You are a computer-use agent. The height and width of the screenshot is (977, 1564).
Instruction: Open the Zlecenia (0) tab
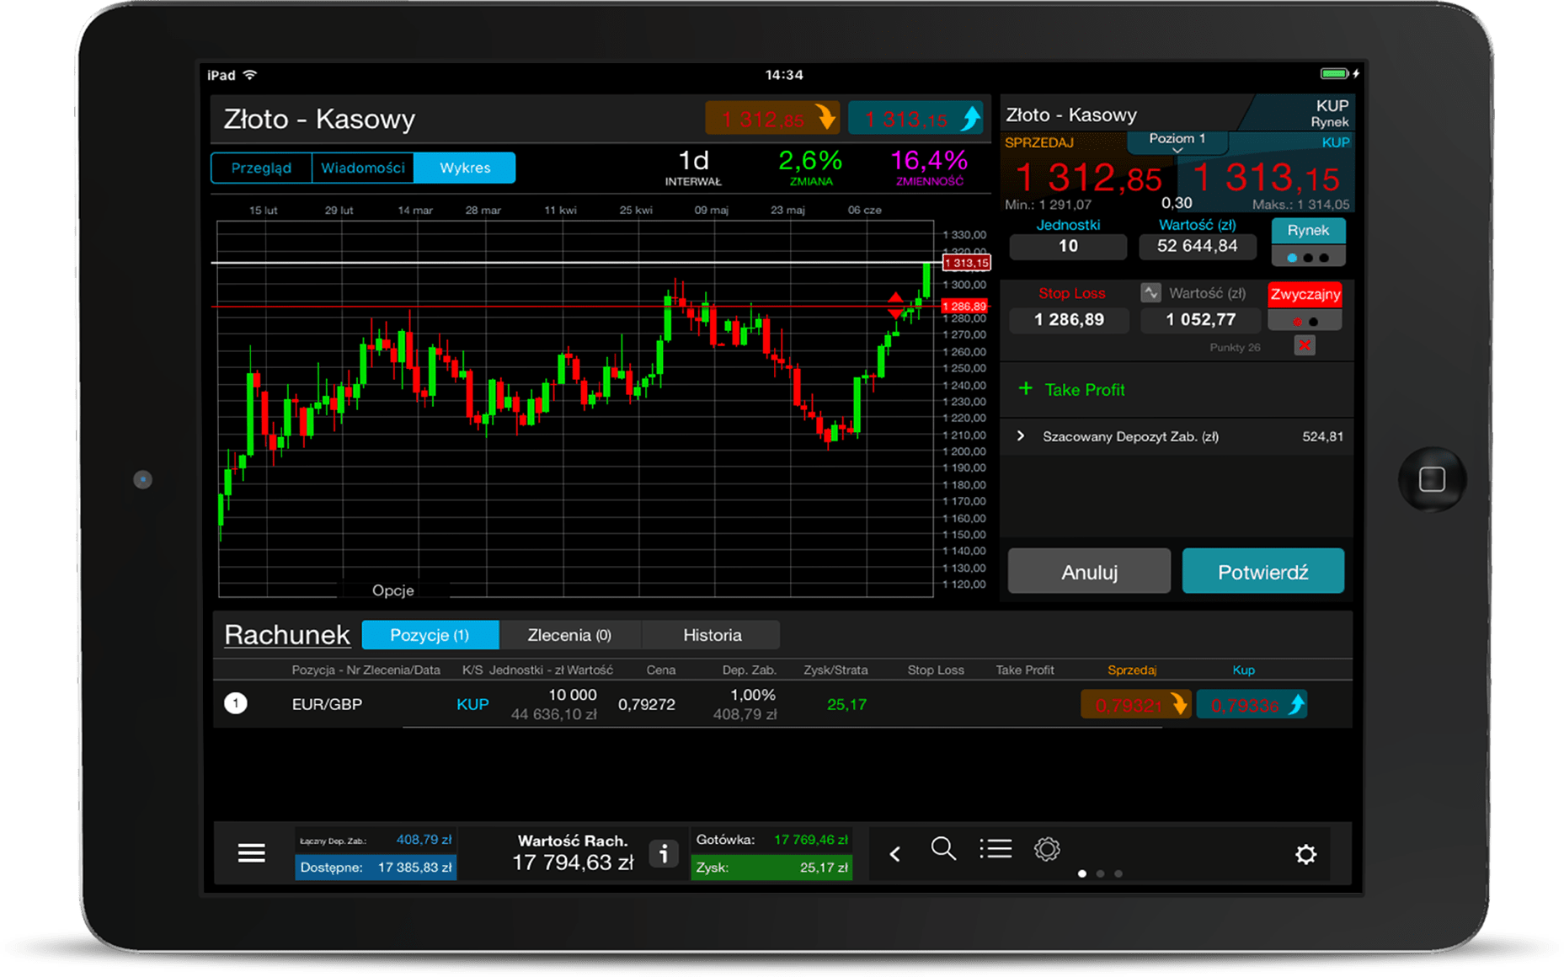click(569, 635)
